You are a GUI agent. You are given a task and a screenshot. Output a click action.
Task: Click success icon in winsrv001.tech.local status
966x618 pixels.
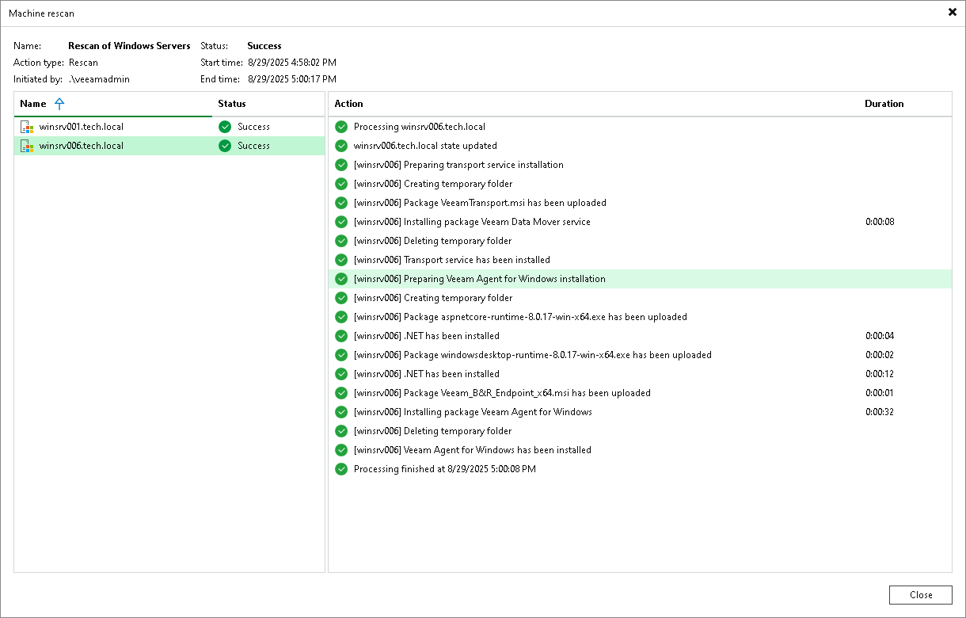(225, 127)
